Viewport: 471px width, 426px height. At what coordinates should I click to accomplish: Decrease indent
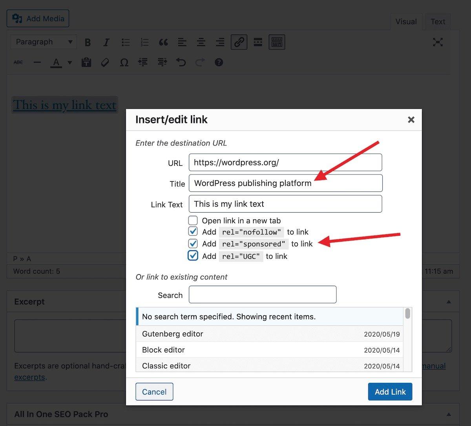(143, 62)
